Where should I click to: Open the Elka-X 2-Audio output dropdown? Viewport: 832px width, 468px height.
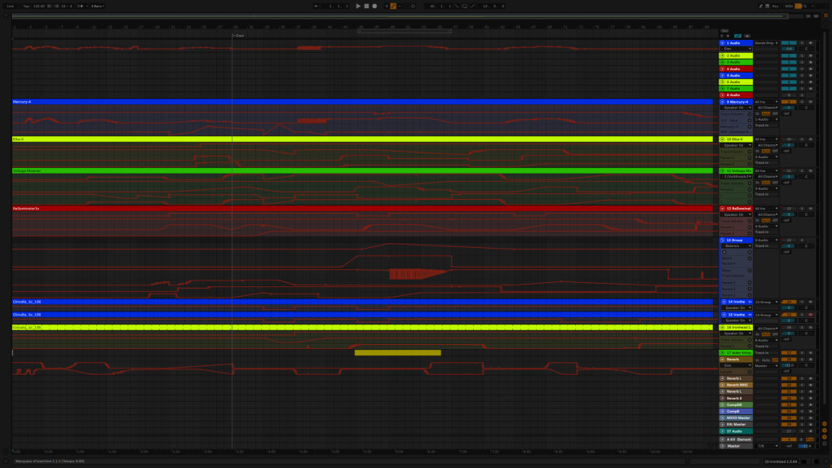766,157
